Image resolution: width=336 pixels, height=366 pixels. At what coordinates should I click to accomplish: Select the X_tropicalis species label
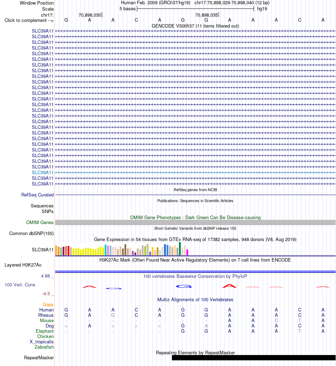tap(41, 342)
